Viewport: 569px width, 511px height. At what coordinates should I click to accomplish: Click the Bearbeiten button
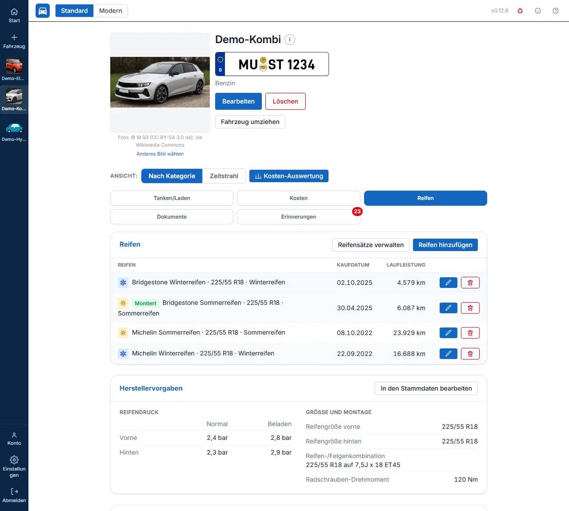[x=239, y=101]
